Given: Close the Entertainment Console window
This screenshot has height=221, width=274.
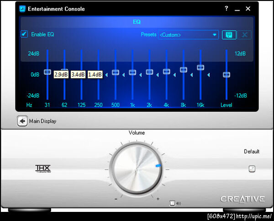Looking at the screenshot, I should [x=248, y=9].
